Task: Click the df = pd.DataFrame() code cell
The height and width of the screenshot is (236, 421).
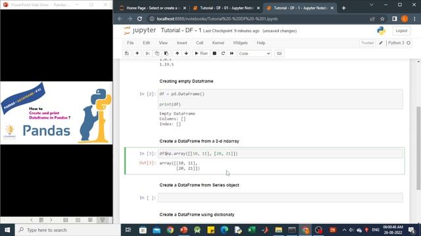Action: point(280,99)
